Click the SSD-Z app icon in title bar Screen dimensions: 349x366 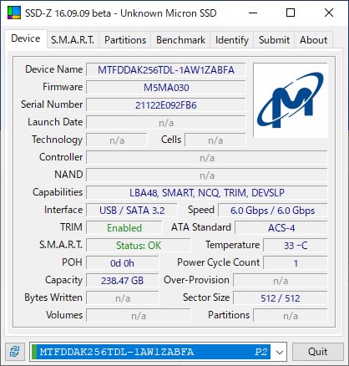point(14,13)
